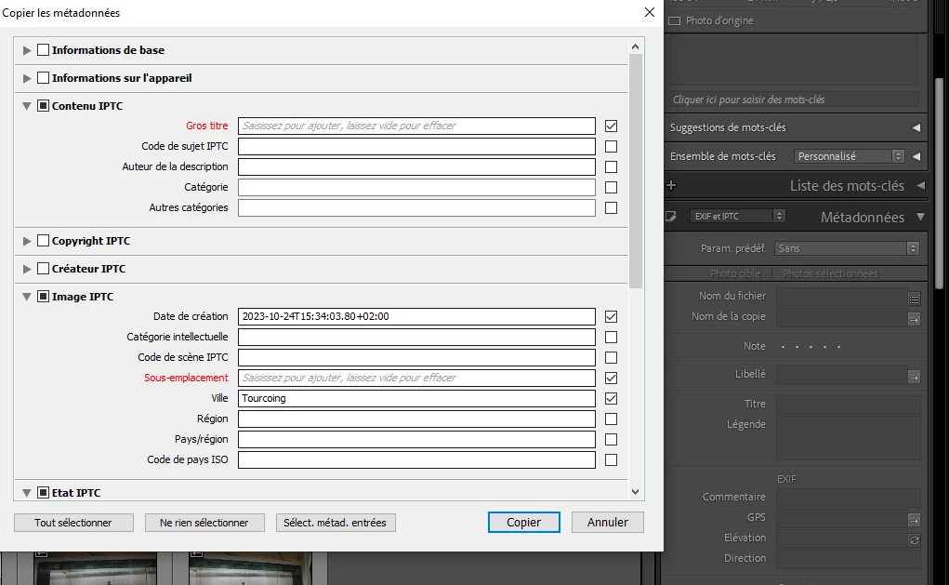949x585 pixels.
Task: Check the Auteur de la description checkbox
Action: click(612, 167)
